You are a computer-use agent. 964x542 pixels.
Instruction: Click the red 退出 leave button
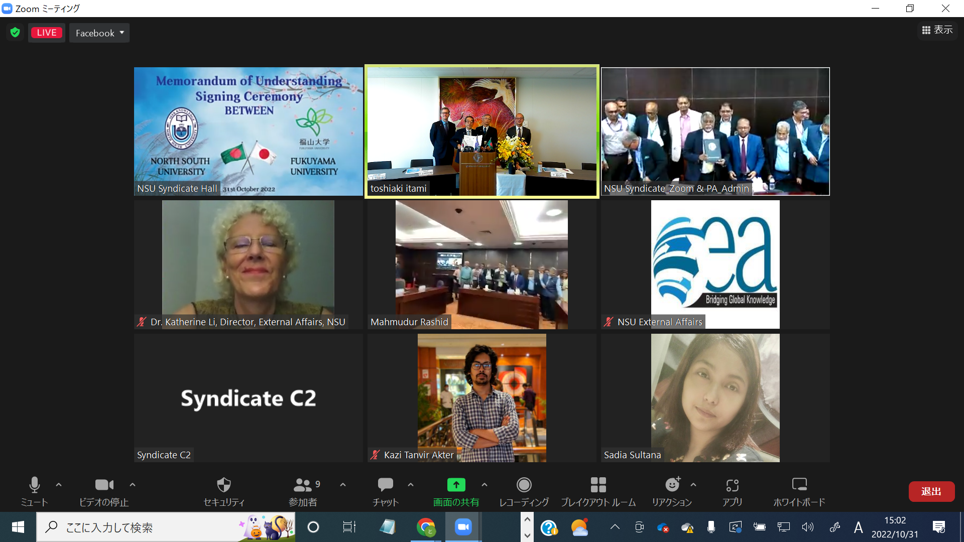(931, 492)
